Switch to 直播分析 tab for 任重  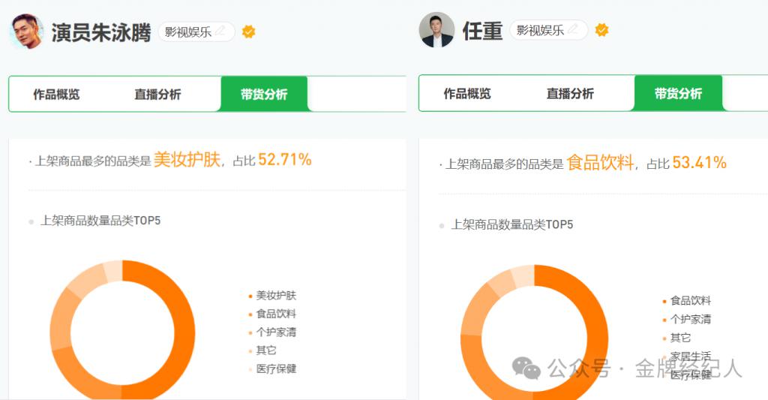point(570,94)
